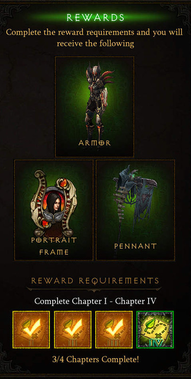
Task: Click the REWARDS green header banner
Action: (95, 18)
